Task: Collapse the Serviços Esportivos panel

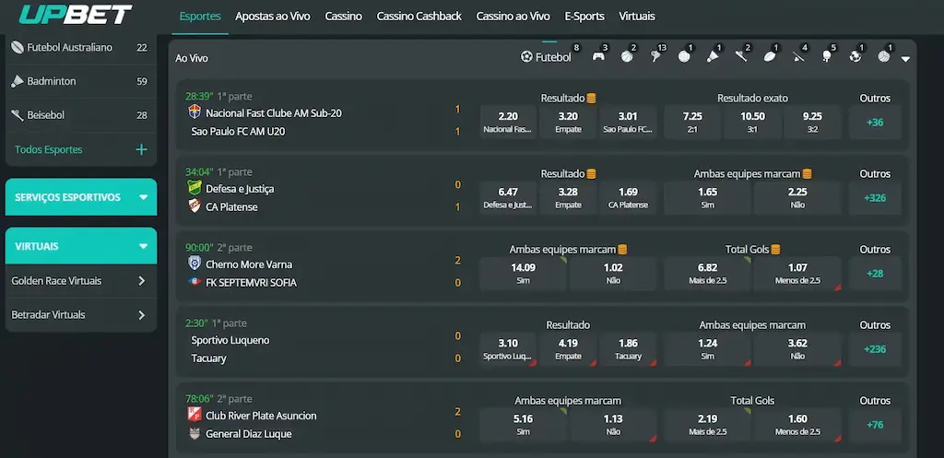Action: coord(143,197)
